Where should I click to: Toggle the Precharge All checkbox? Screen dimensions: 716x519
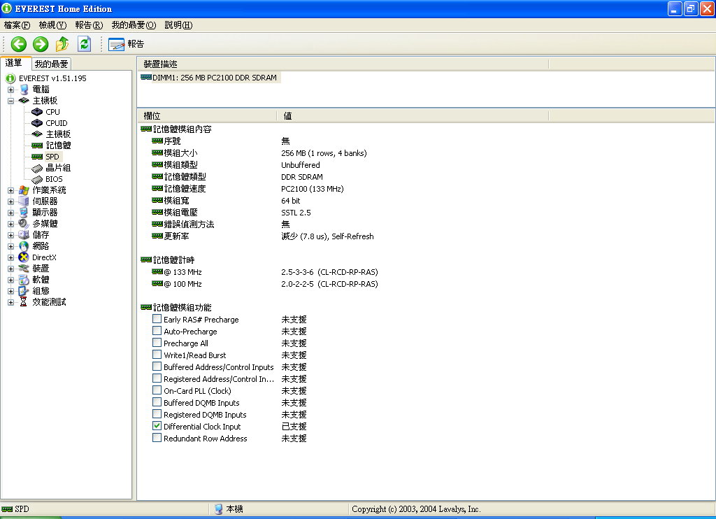pyautogui.click(x=157, y=343)
